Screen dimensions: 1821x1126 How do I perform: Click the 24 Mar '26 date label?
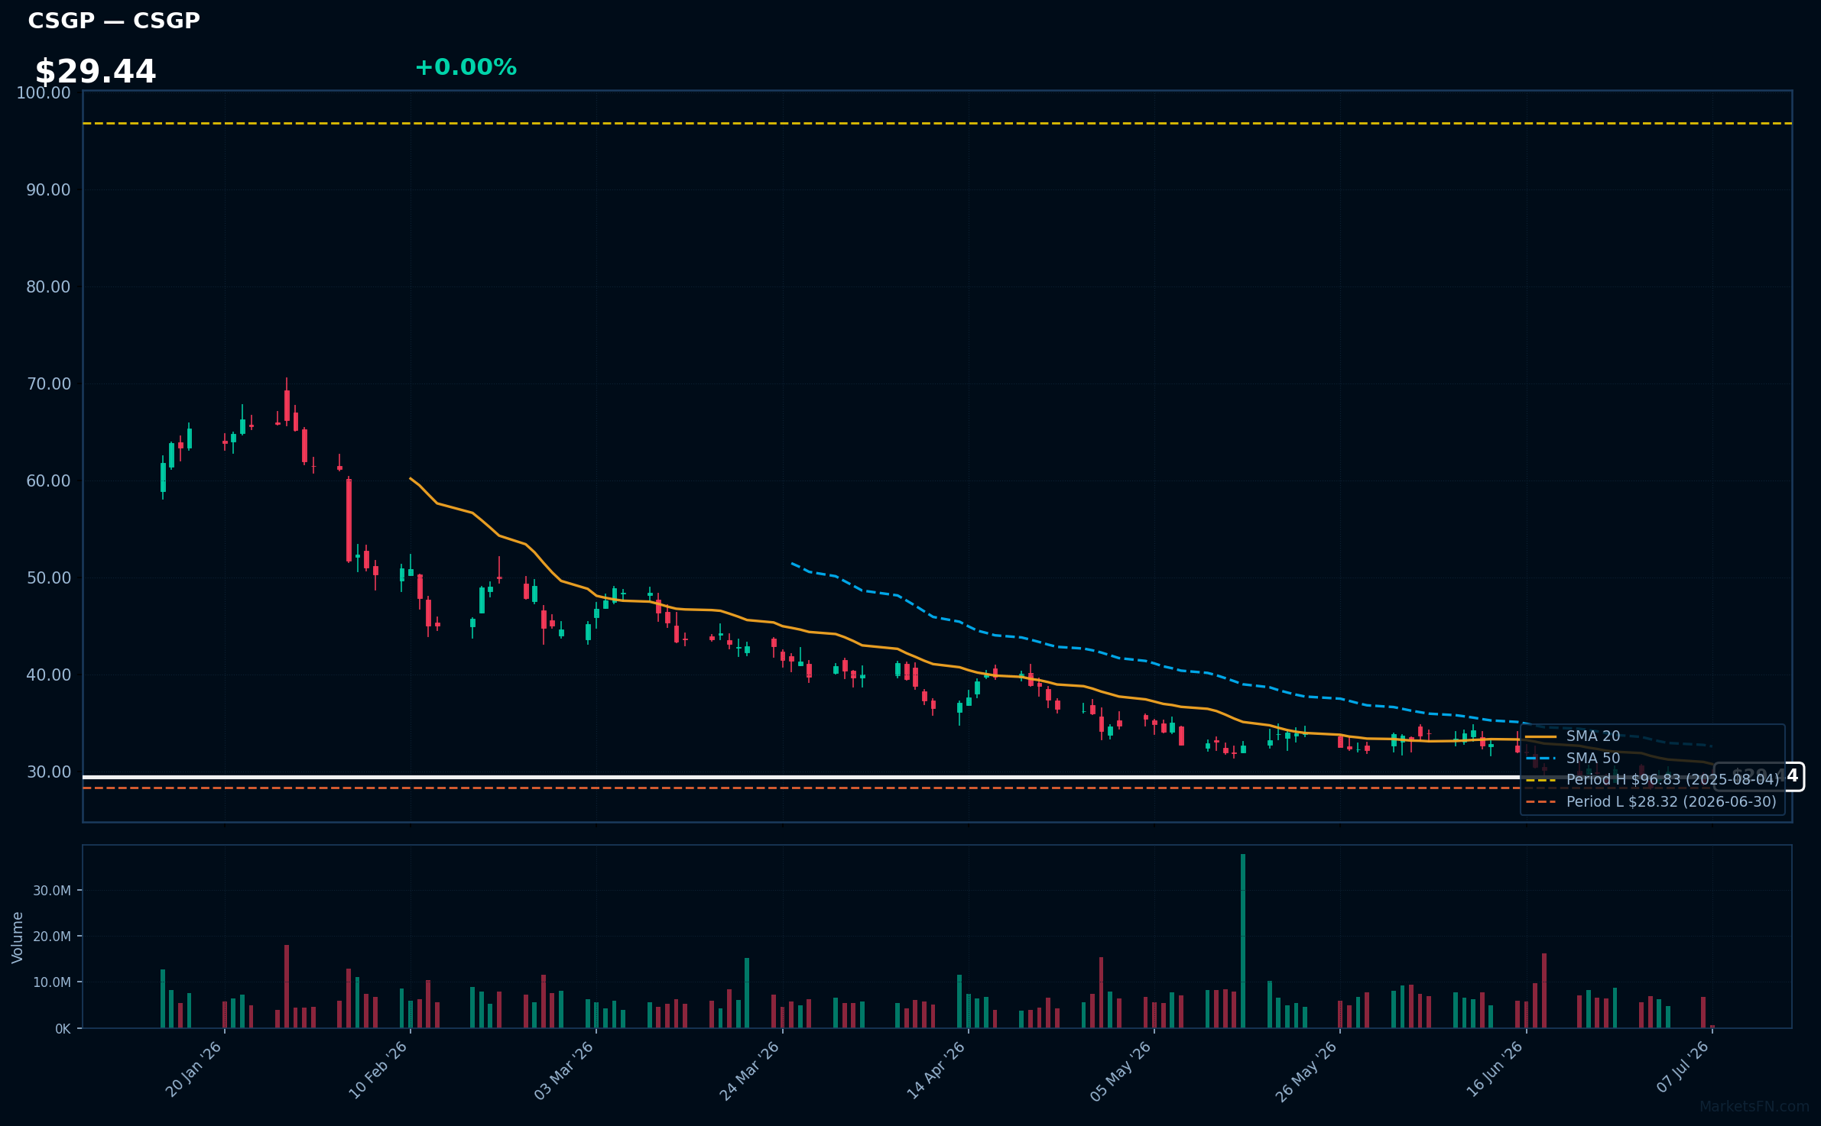tap(750, 1069)
